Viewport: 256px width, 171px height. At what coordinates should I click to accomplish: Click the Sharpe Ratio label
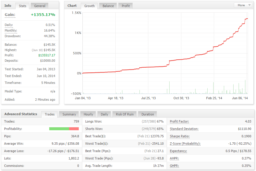(180, 136)
